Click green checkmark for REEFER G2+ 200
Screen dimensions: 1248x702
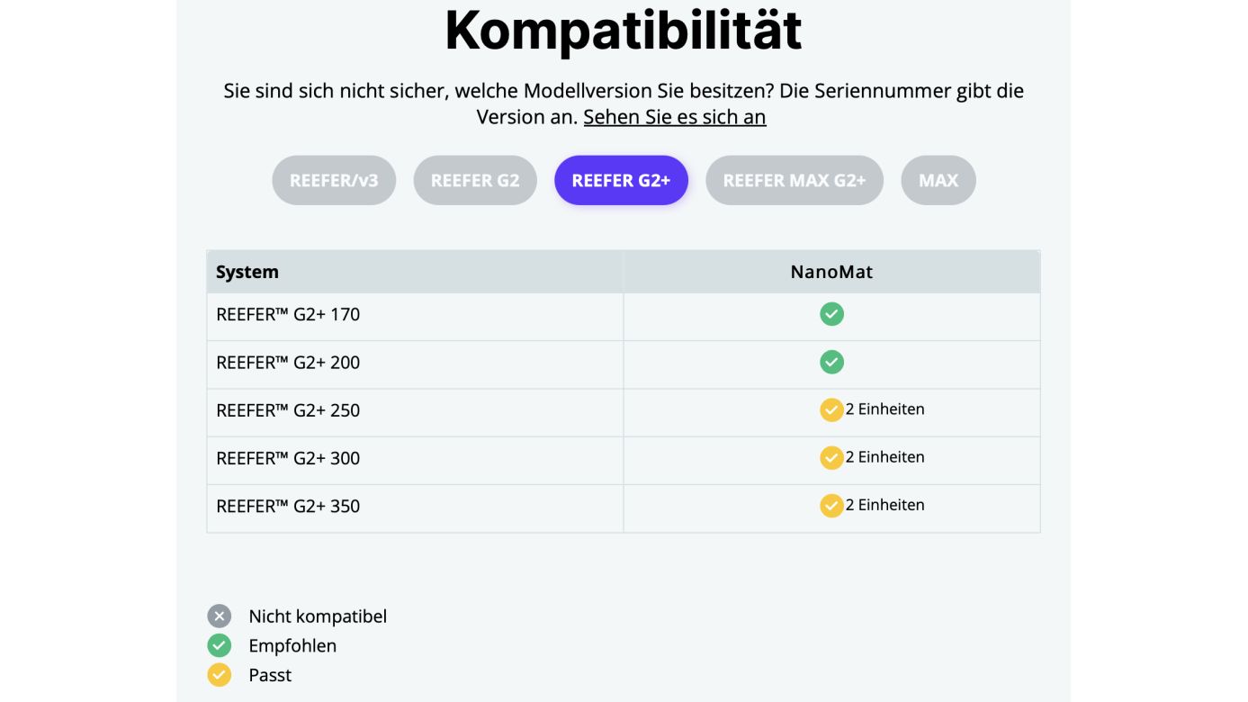click(831, 362)
